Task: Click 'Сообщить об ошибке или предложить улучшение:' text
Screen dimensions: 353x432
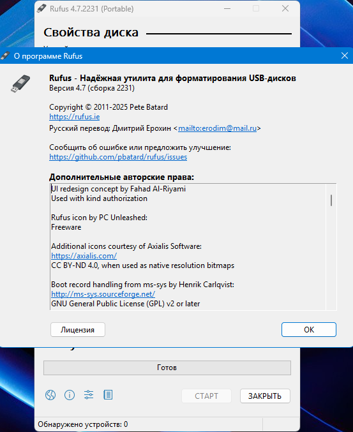Action: coord(140,147)
